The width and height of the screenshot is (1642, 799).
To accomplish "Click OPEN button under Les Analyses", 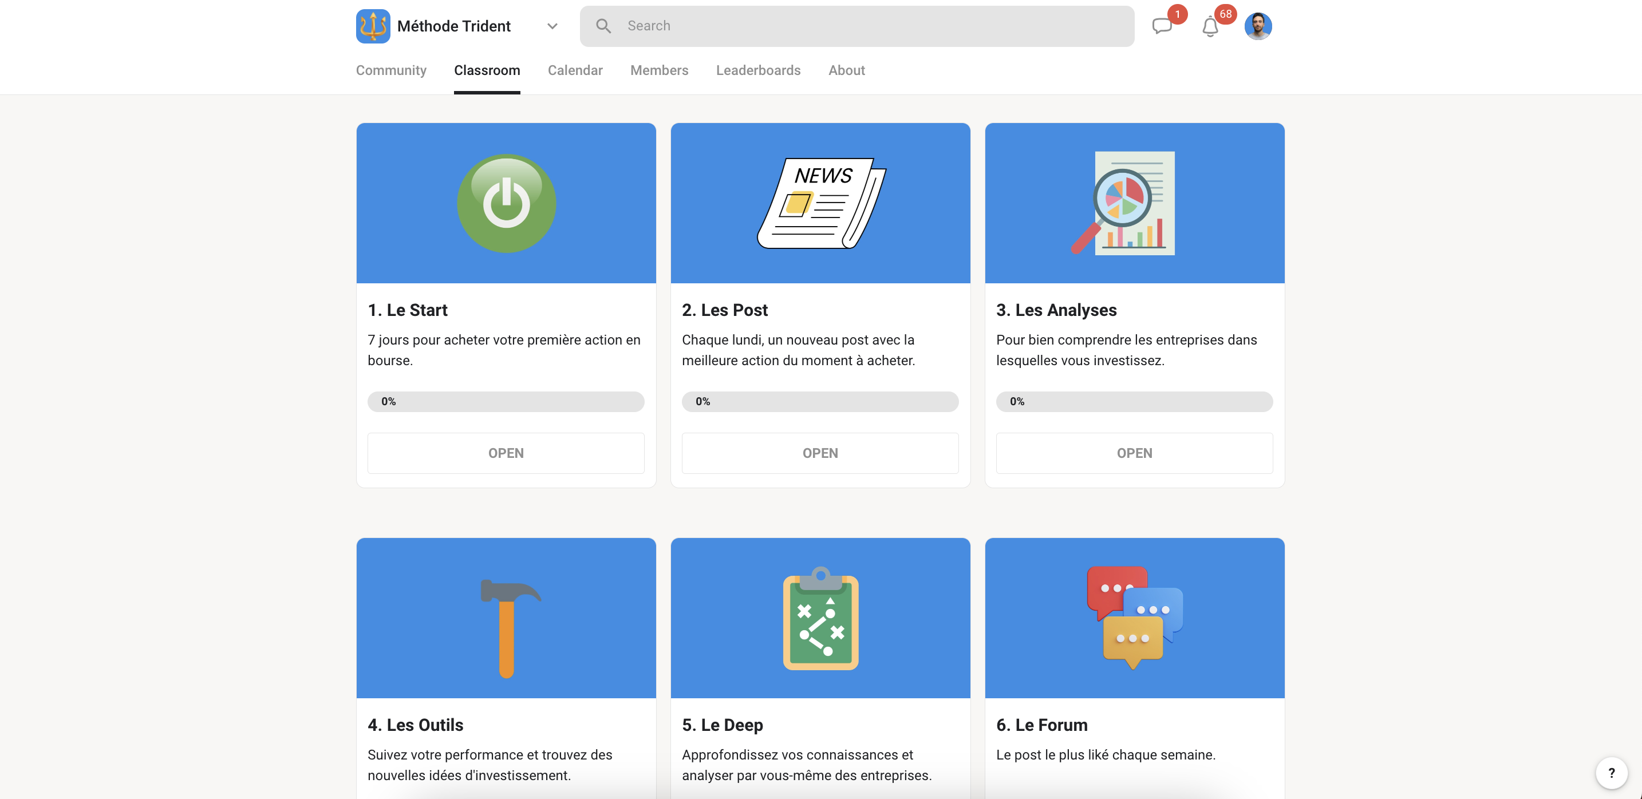I will click(x=1135, y=453).
